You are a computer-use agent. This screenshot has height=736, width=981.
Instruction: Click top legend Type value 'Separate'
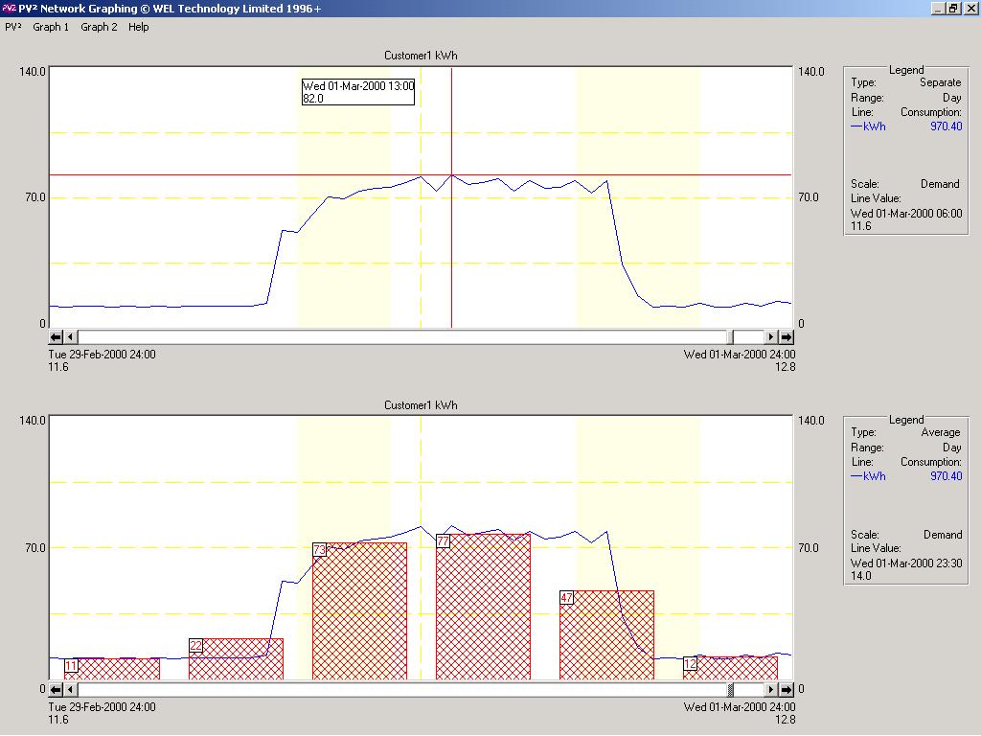pos(941,82)
